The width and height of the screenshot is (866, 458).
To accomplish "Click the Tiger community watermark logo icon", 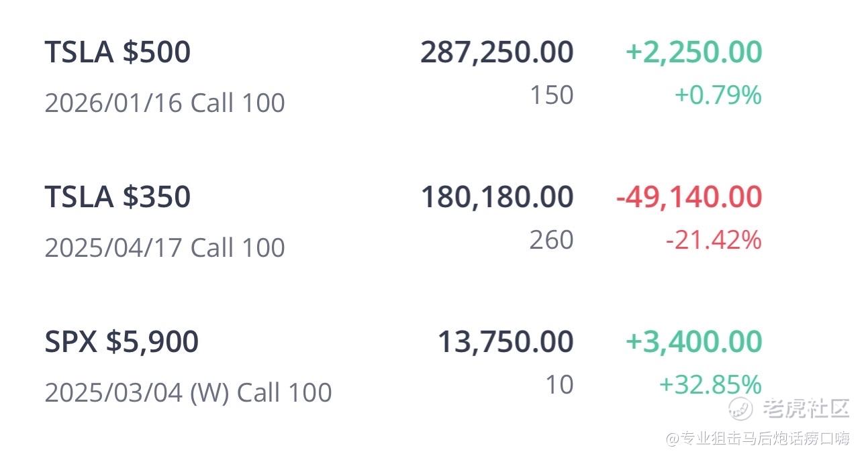I will 740,408.
